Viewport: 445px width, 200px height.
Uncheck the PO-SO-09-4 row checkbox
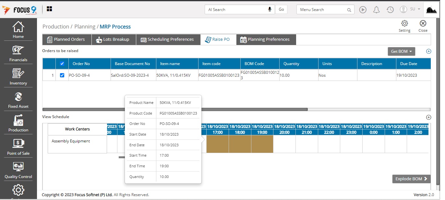pos(62,75)
